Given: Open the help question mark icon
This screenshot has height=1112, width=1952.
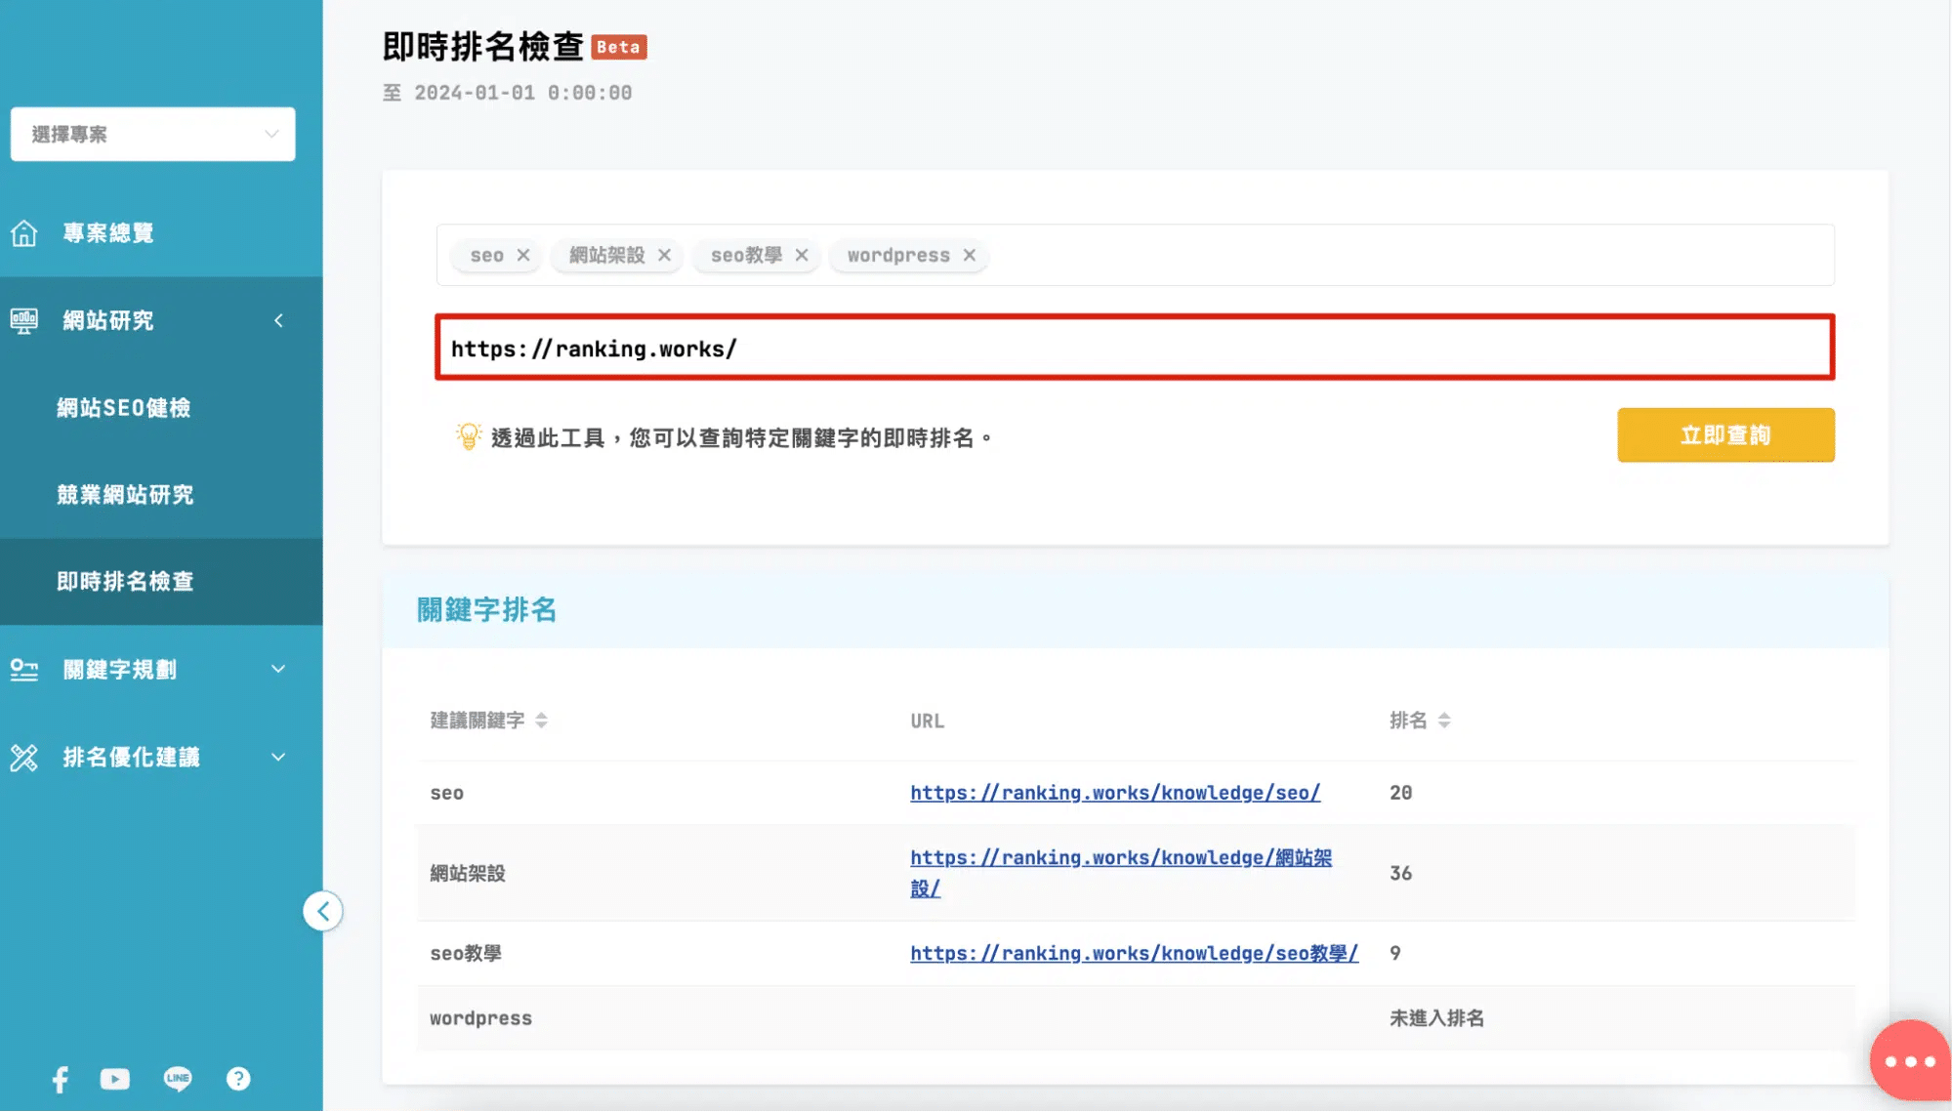Looking at the screenshot, I should coord(238,1079).
